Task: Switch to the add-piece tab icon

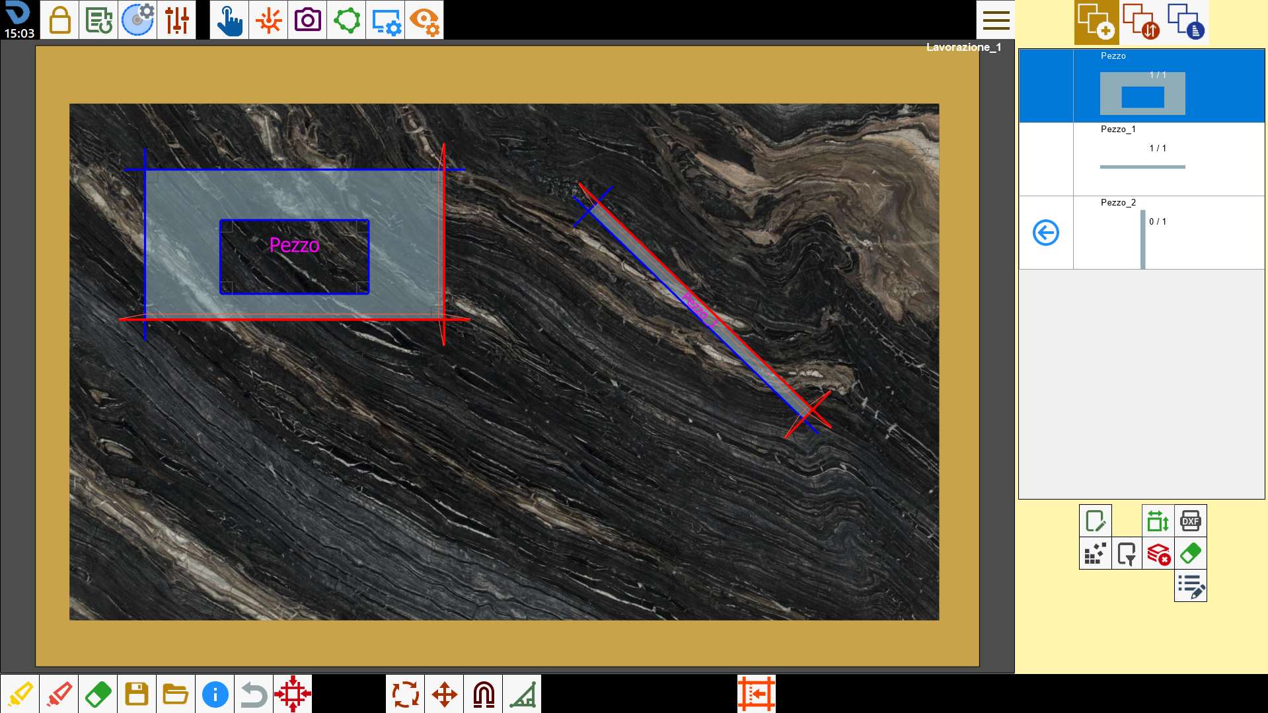Action: (x=1096, y=22)
